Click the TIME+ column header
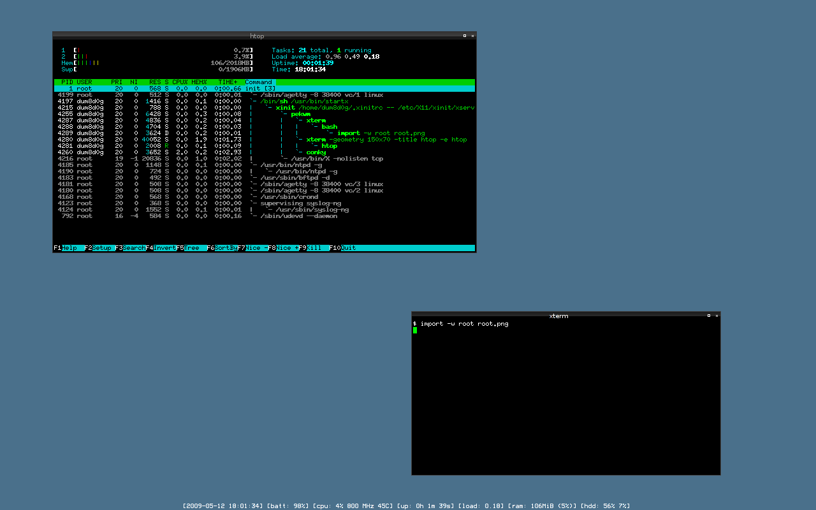This screenshot has width=816, height=510. click(x=228, y=82)
